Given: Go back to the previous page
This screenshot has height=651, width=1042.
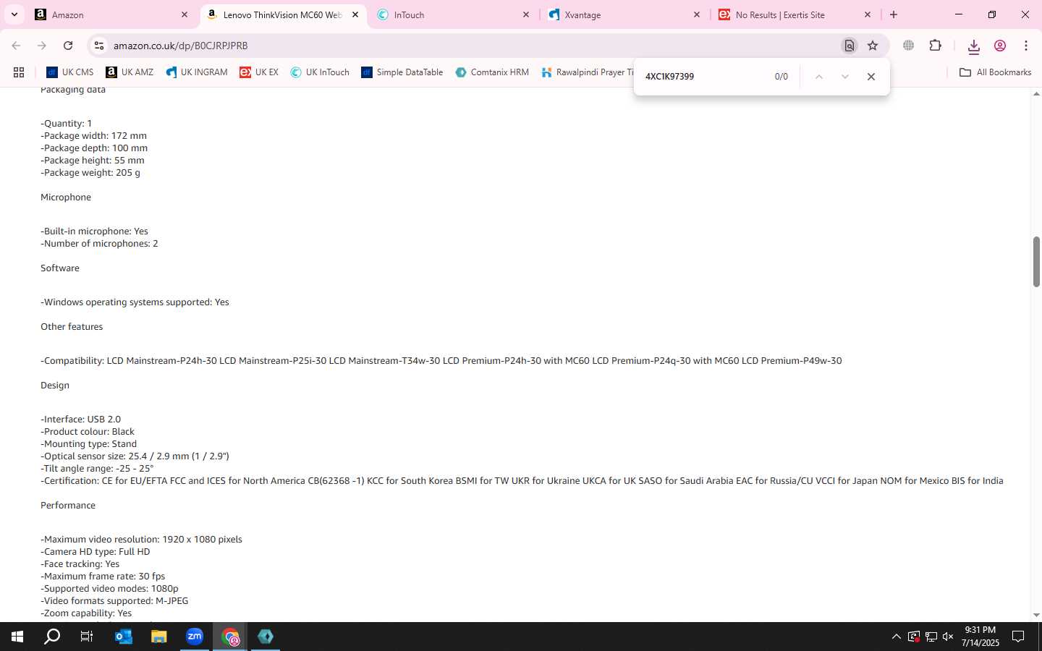Looking at the screenshot, I should 16,46.
